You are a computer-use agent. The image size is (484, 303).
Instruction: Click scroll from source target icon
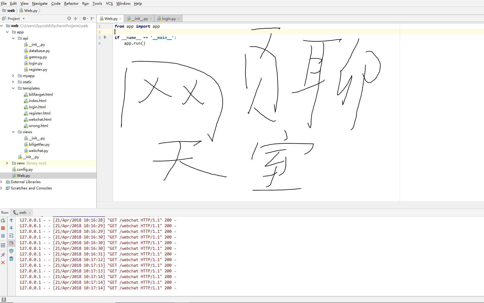click(x=69, y=18)
